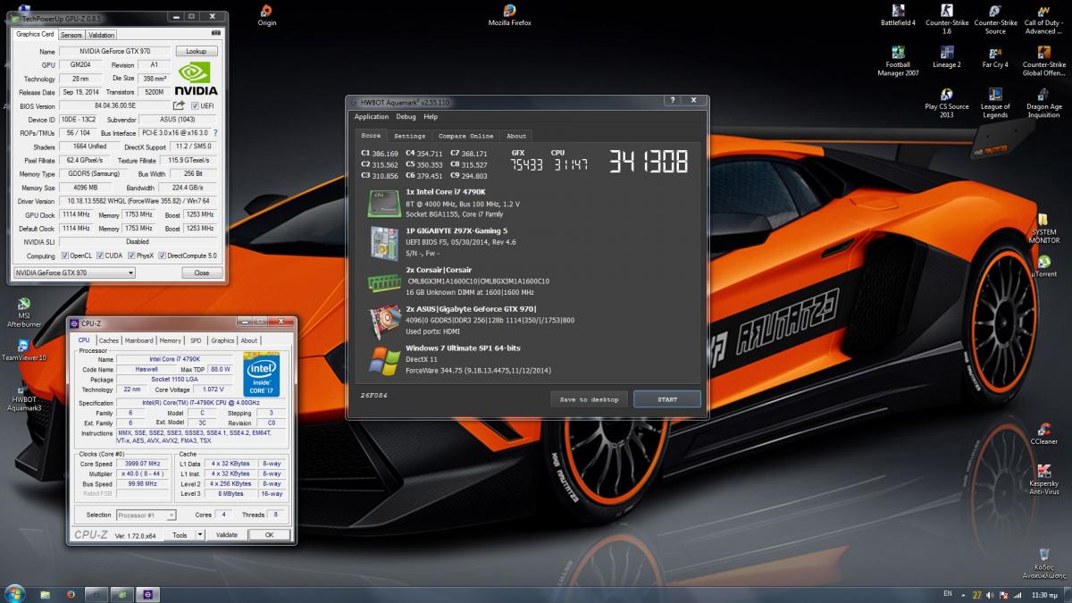The height and width of the screenshot is (603, 1072).
Task: Click the GPU-Z Name field GeForce GTX 970
Action: pos(113,52)
